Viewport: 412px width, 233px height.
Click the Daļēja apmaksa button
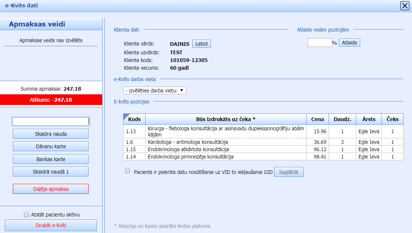point(51,189)
